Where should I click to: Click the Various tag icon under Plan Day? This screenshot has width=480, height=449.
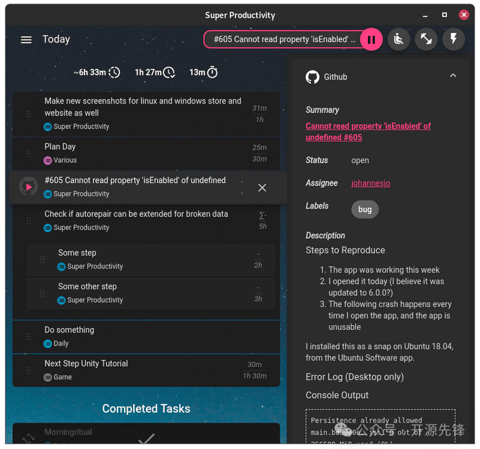coord(48,160)
